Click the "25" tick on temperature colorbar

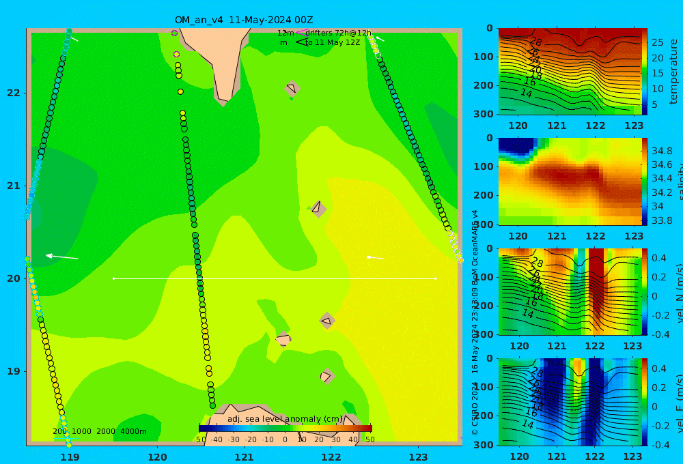click(x=658, y=42)
